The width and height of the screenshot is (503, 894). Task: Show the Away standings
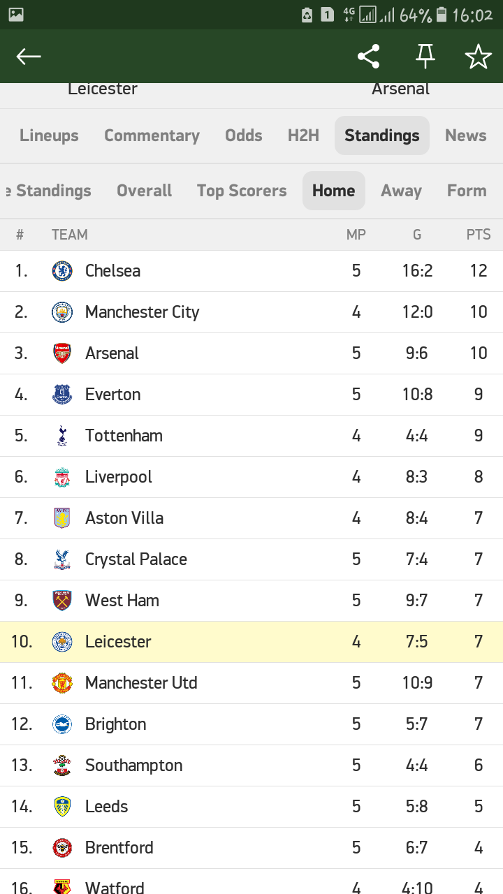point(401,191)
